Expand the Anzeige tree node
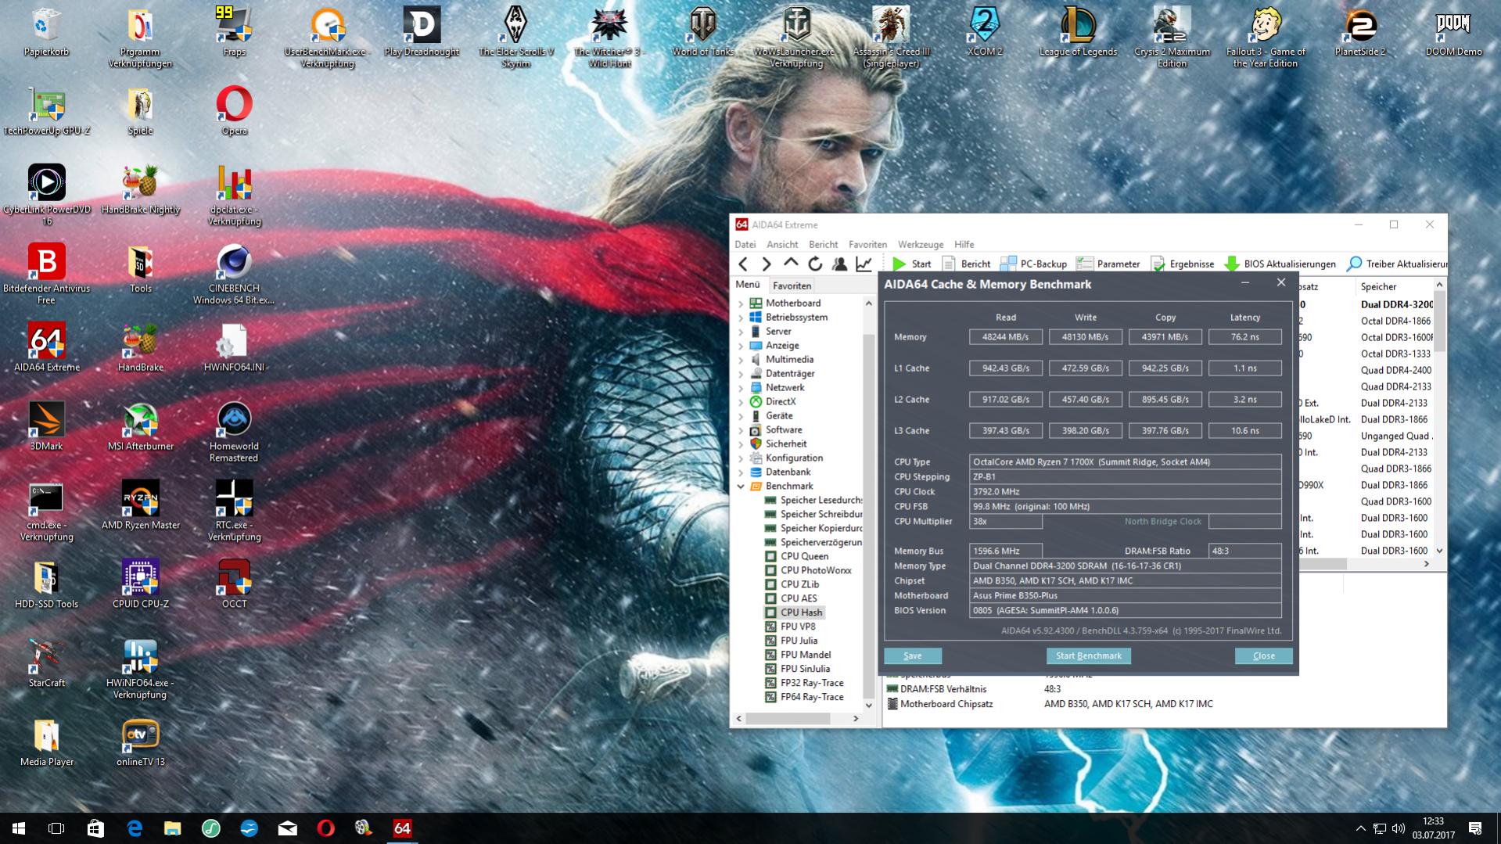 click(741, 346)
